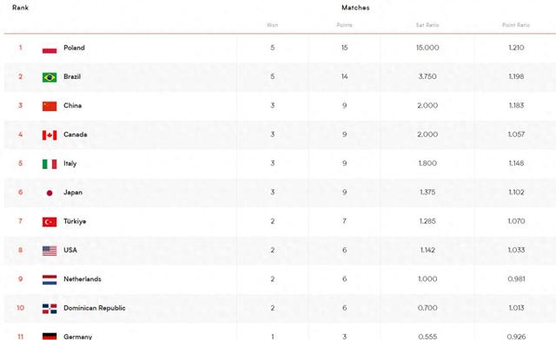Select the Türkiye flag icon
The height and width of the screenshot is (340, 556).
click(50, 222)
